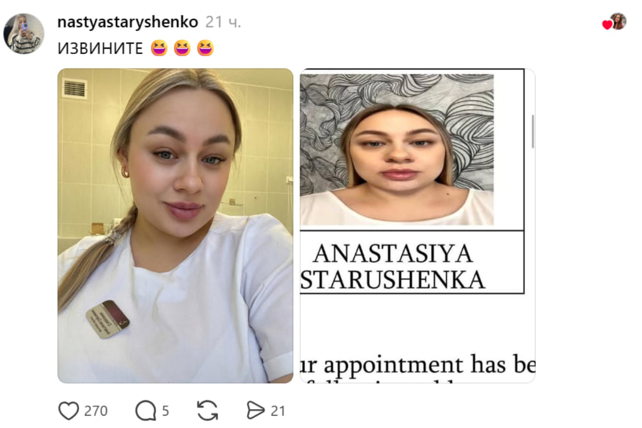Viewport: 642px width, 428px height.
Task: View the 270 likes count
Action: (96, 411)
